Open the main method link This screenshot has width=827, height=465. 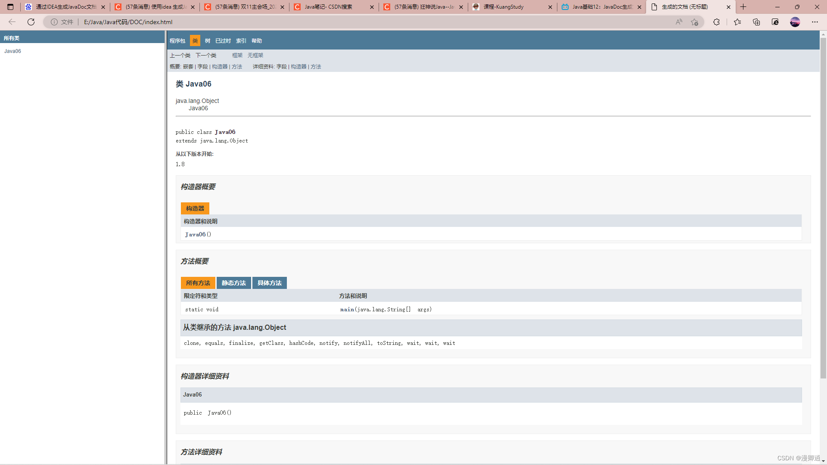[347, 310]
